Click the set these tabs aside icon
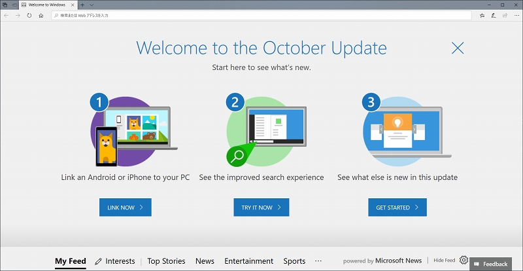This screenshot has width=523, height=271. click(14, 5)
